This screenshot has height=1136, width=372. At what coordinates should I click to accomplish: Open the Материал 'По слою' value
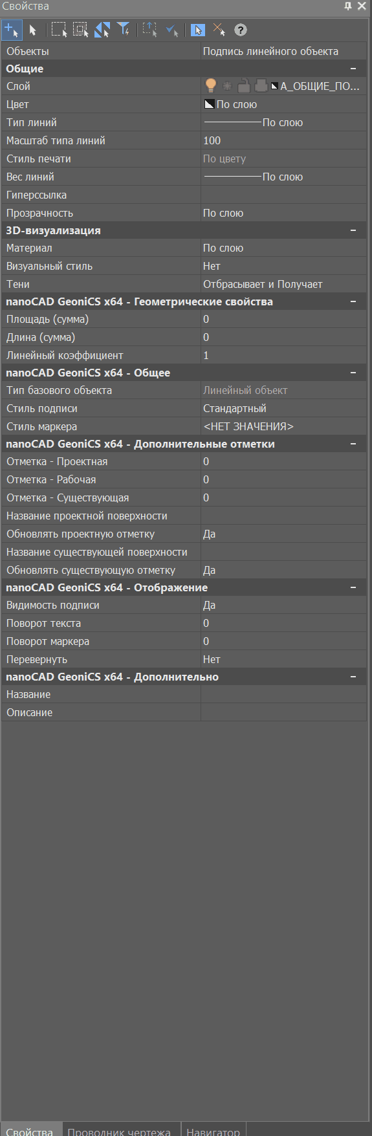(x=283, y=248)
